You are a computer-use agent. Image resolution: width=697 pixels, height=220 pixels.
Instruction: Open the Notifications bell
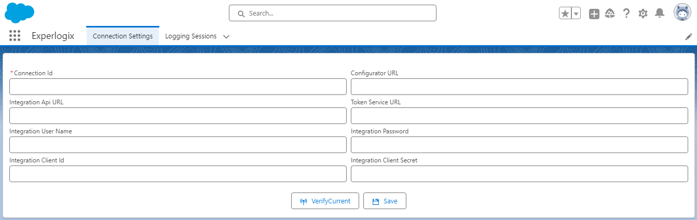click(660, 13)
